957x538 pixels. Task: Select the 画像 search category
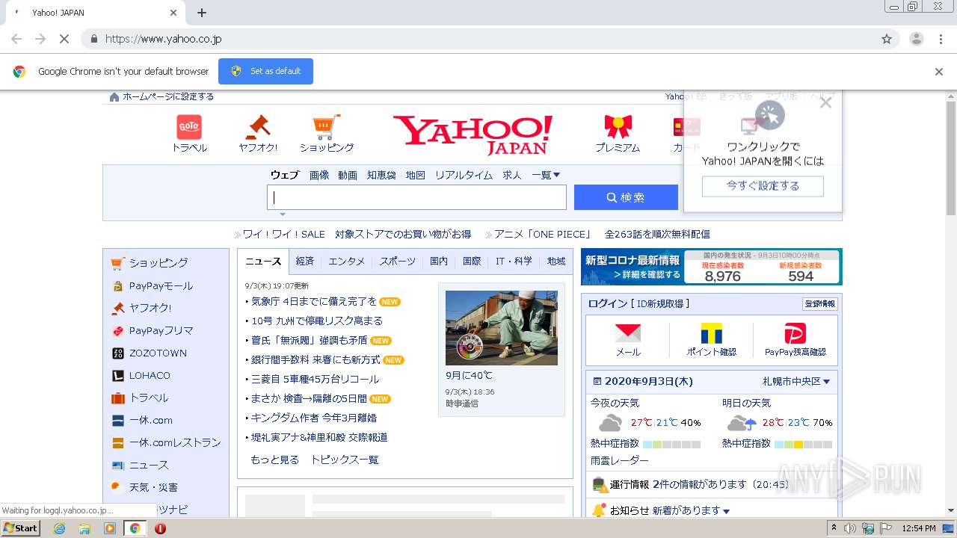click(319, 175)
